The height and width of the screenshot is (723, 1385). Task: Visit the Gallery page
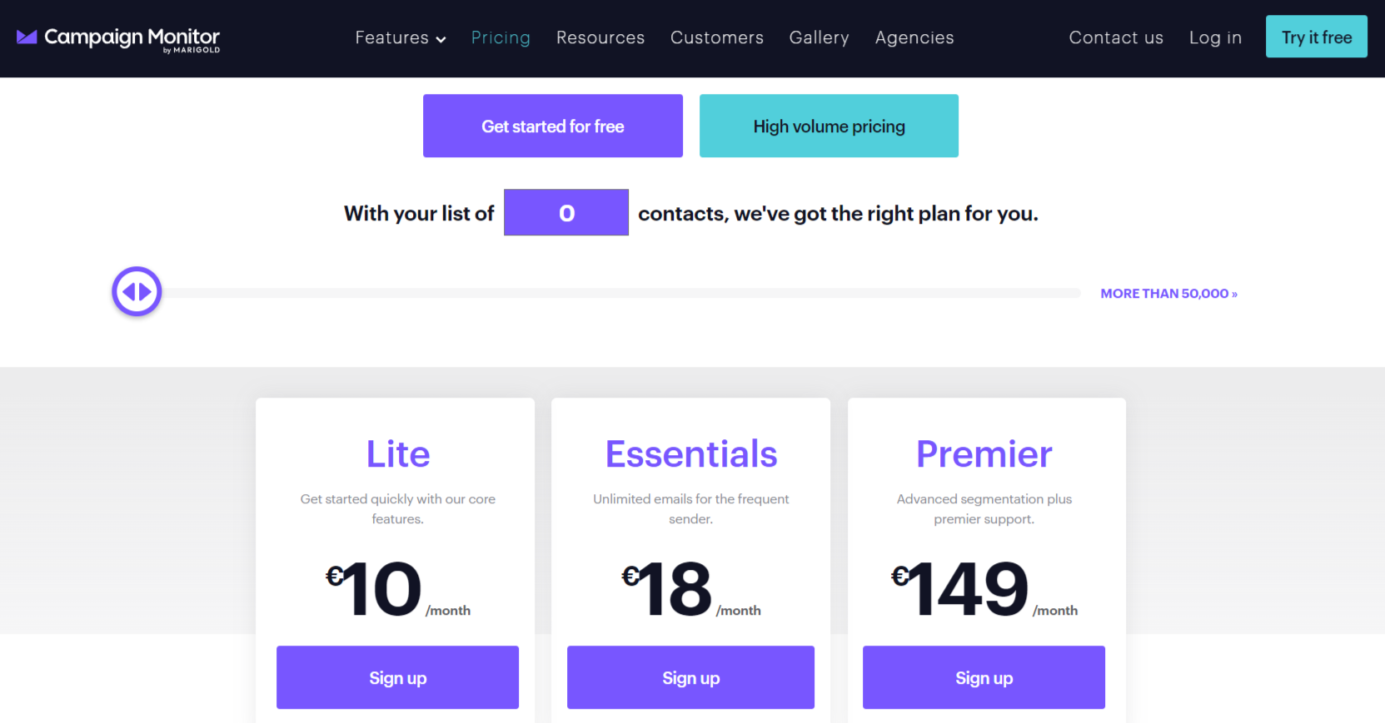pos(820,37)
